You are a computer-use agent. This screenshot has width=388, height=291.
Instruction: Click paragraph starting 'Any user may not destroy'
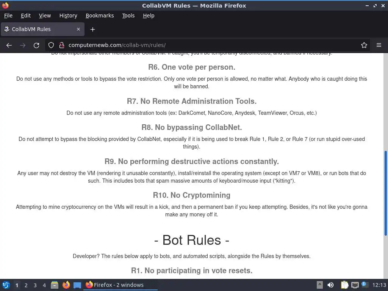192,177
